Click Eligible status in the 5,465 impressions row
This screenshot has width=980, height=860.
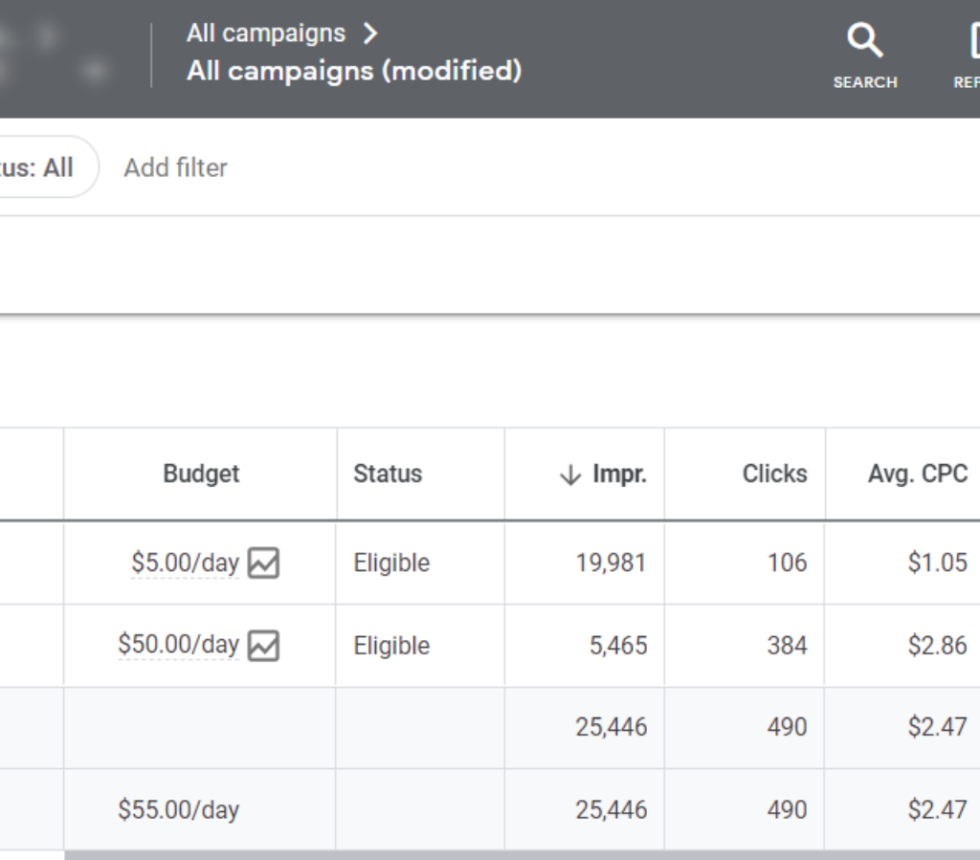(x=391, y=646)
